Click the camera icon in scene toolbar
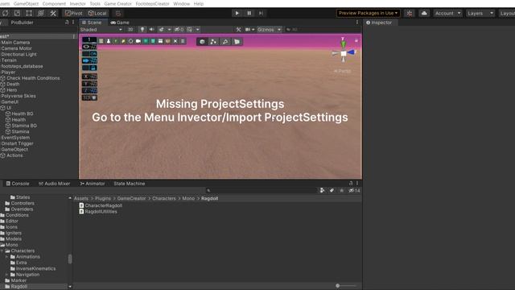This screenshot has height=290, width=515. coord(138,41)
